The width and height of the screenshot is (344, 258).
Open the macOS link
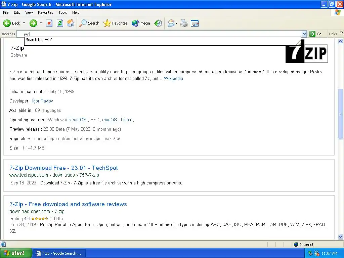(x=110, y=120)
